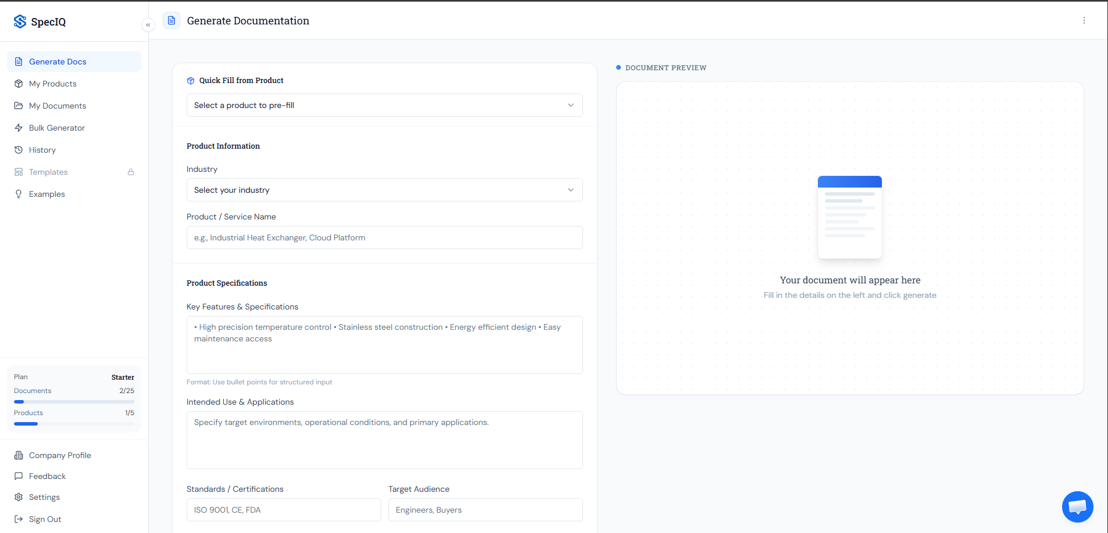Click the Templates layout icon
Viewport: 1108px width, 533px height.
tap(19, 172)
